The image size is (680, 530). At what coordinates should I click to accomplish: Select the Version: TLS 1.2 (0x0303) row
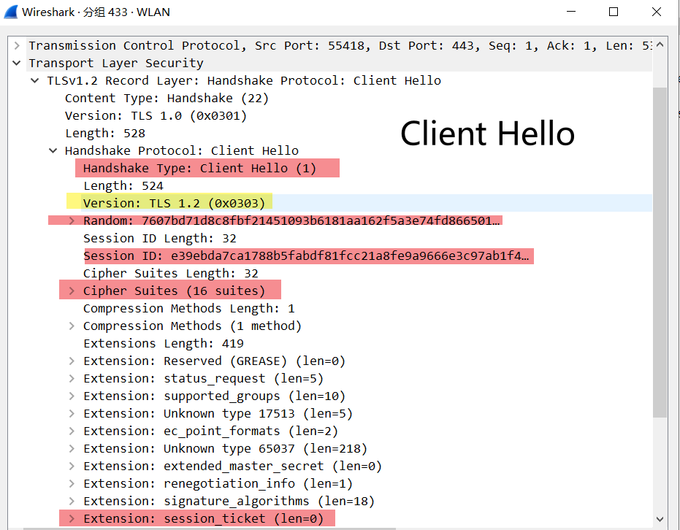[x=174, y=204]
